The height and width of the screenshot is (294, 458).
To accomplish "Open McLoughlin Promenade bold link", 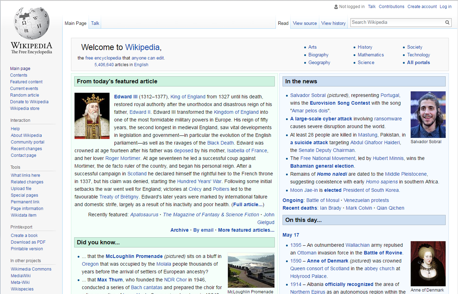I will pos(134,257).
